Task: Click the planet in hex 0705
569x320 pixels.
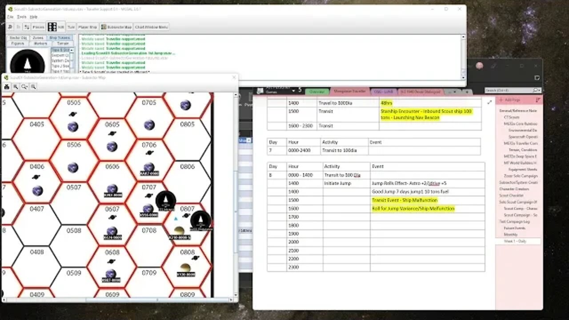Action: [x=149, y=125]
